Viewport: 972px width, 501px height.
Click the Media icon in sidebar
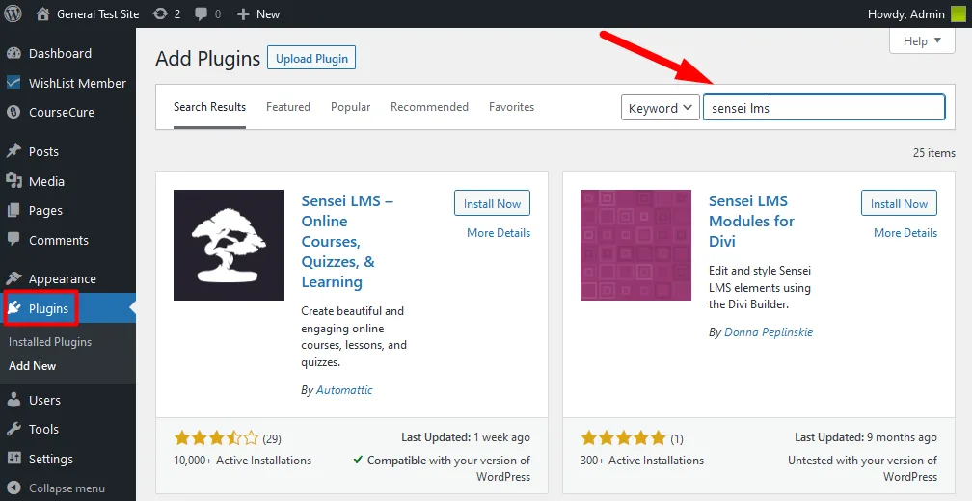pos(13,181)
